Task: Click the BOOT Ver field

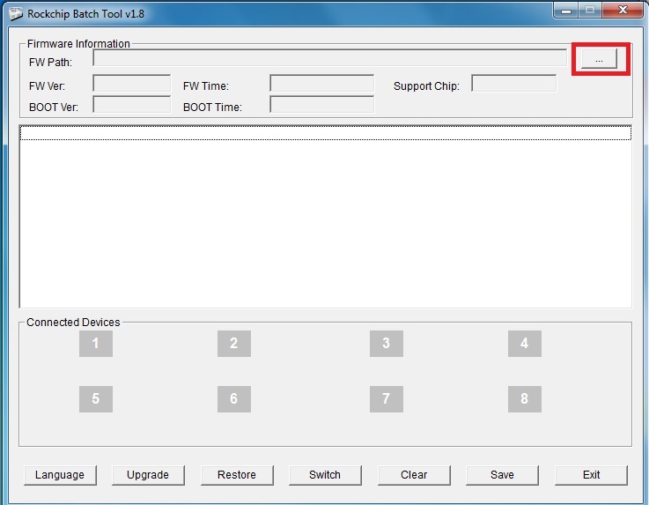Action: 131,104
